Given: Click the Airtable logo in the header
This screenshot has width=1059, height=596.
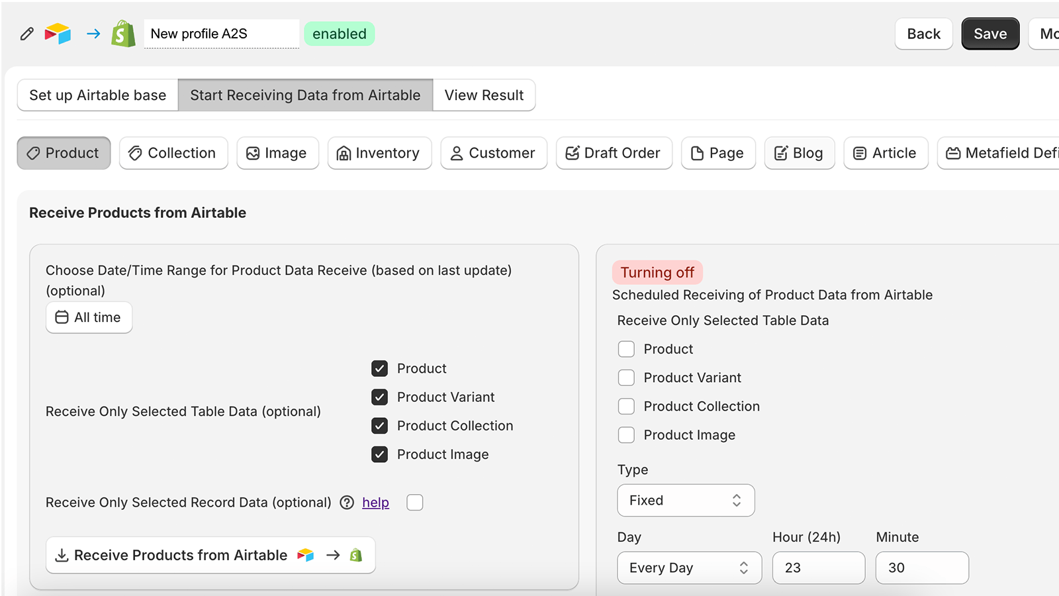Looking at the screenshot, I should (x=58, y=34).
